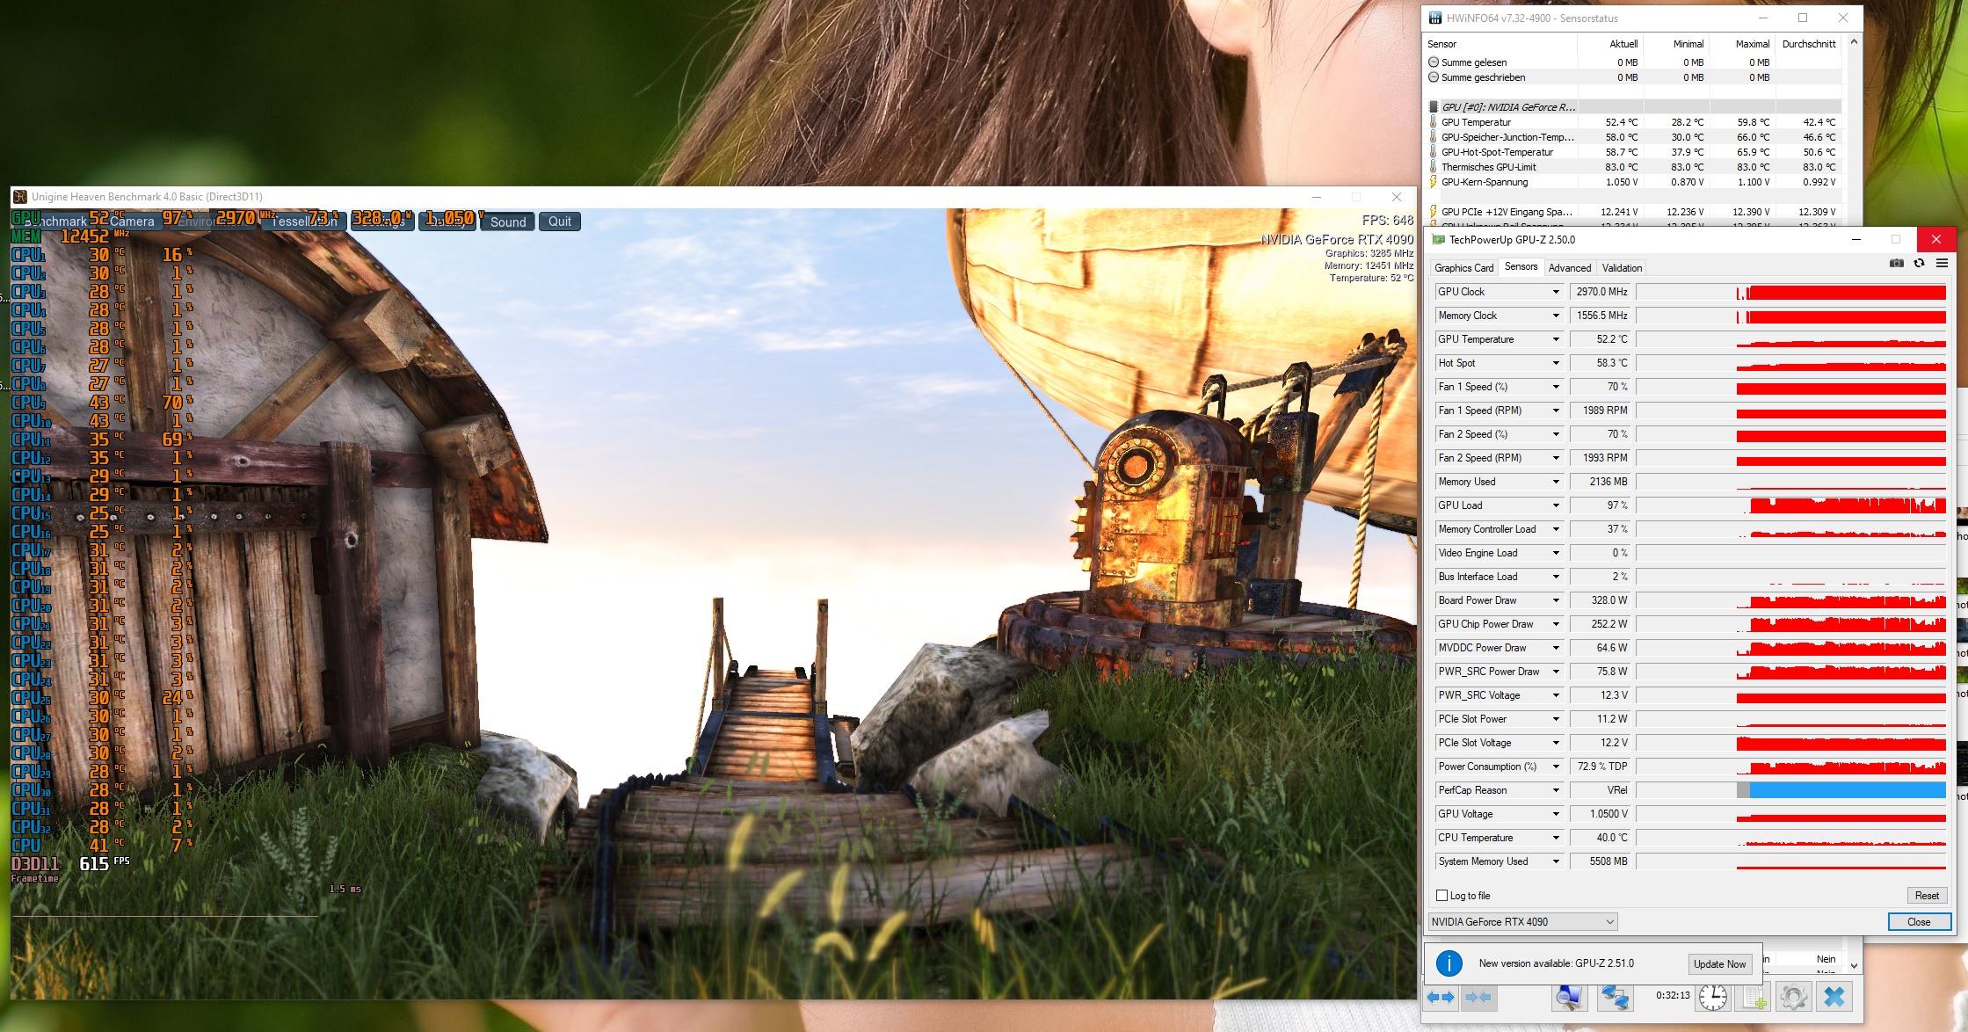
Task: Switch to the Advanced tab
Action: click(1570, 268)
